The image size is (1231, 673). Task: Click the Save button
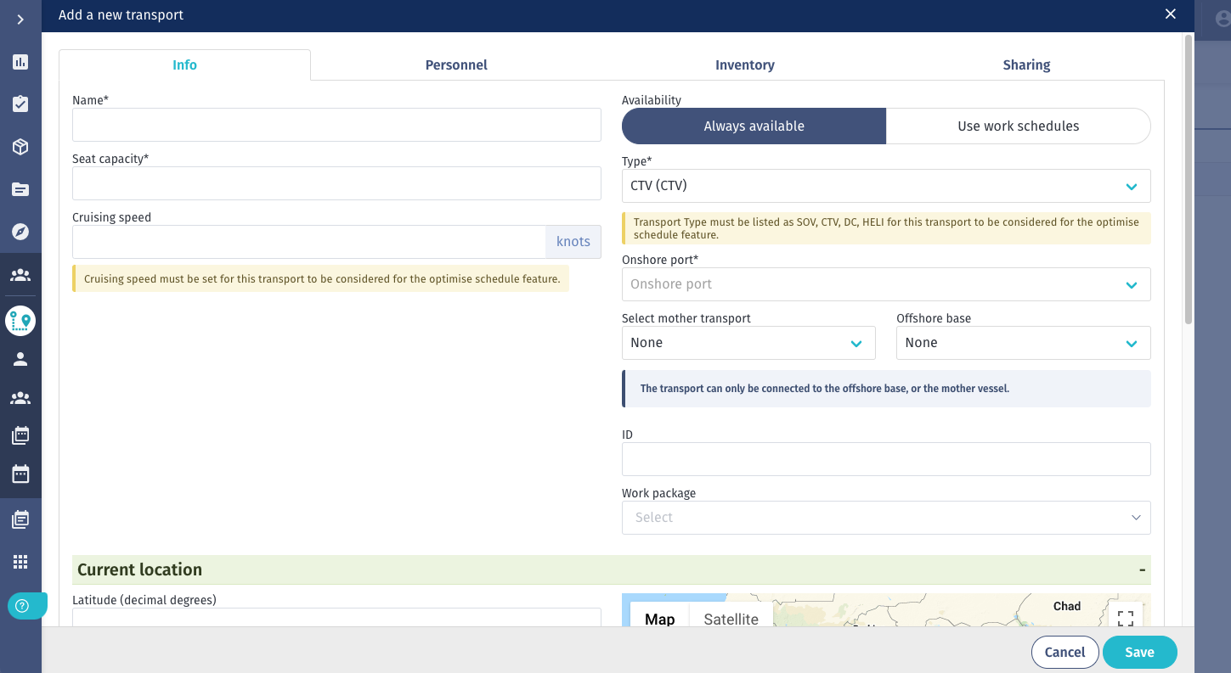click(1139, 652)
